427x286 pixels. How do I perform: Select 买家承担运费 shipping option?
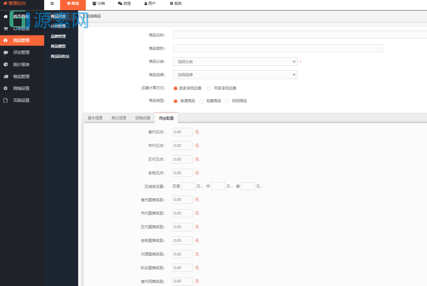(x=209, y=88)
